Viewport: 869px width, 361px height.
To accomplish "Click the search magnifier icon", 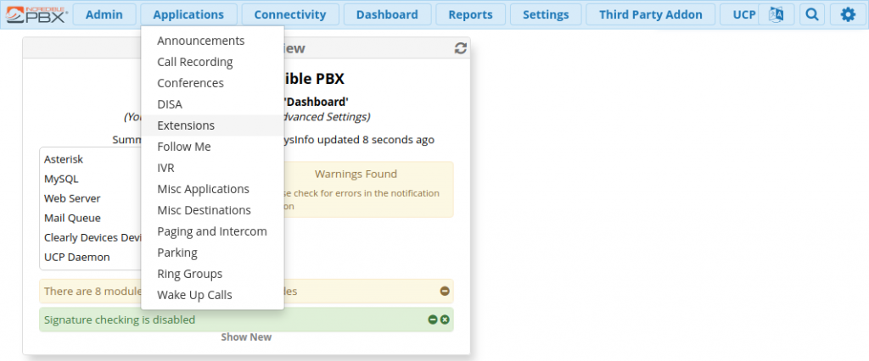I will pos(812,14).
